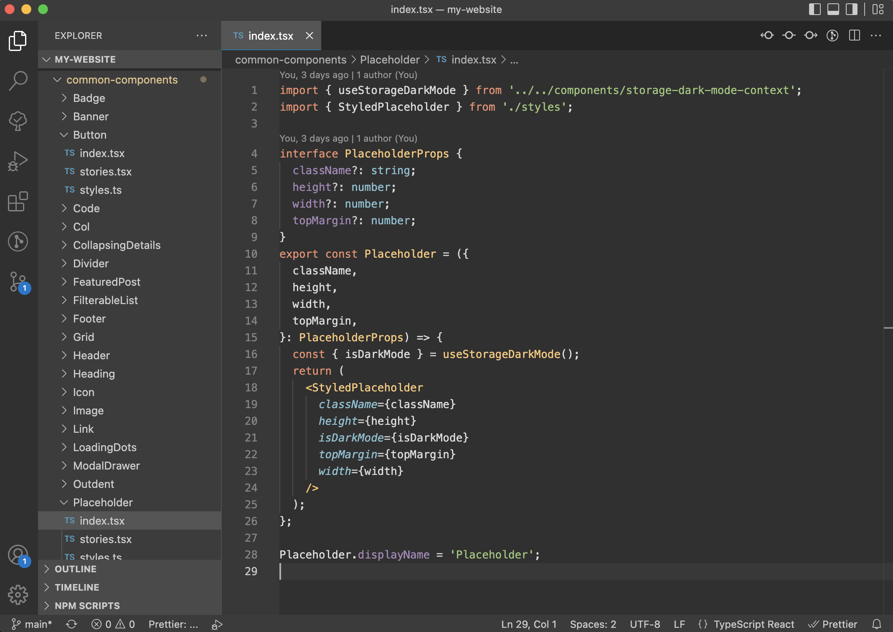This screenshot has height=632, width=893.
Task: Open stories.tsx under Placeholder folder
Action: click(x=105, y=539)
